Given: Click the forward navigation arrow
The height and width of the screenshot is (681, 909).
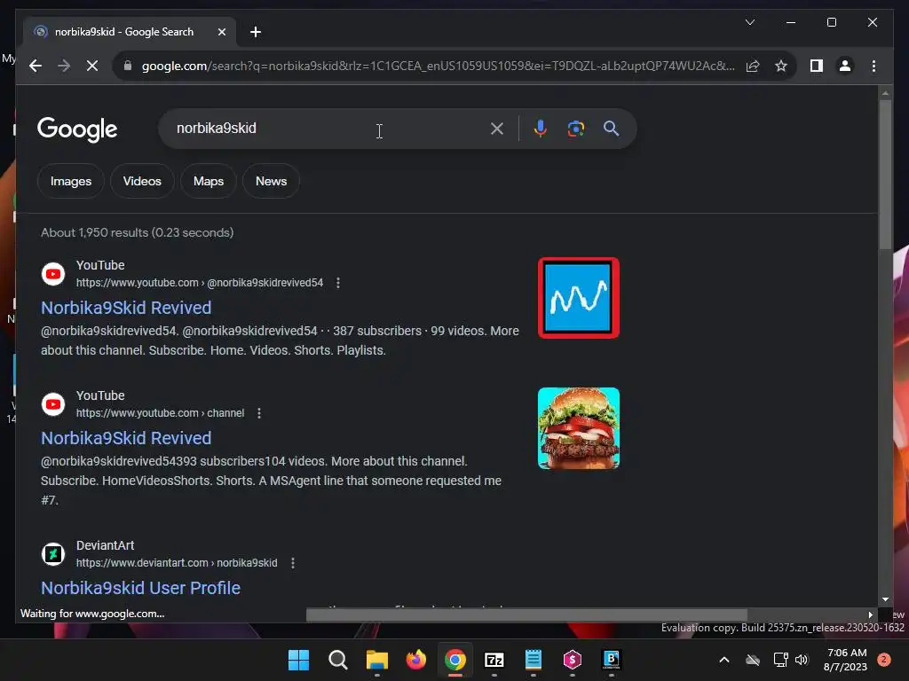Looking at the screenshot, I should [x=64, y=66].
